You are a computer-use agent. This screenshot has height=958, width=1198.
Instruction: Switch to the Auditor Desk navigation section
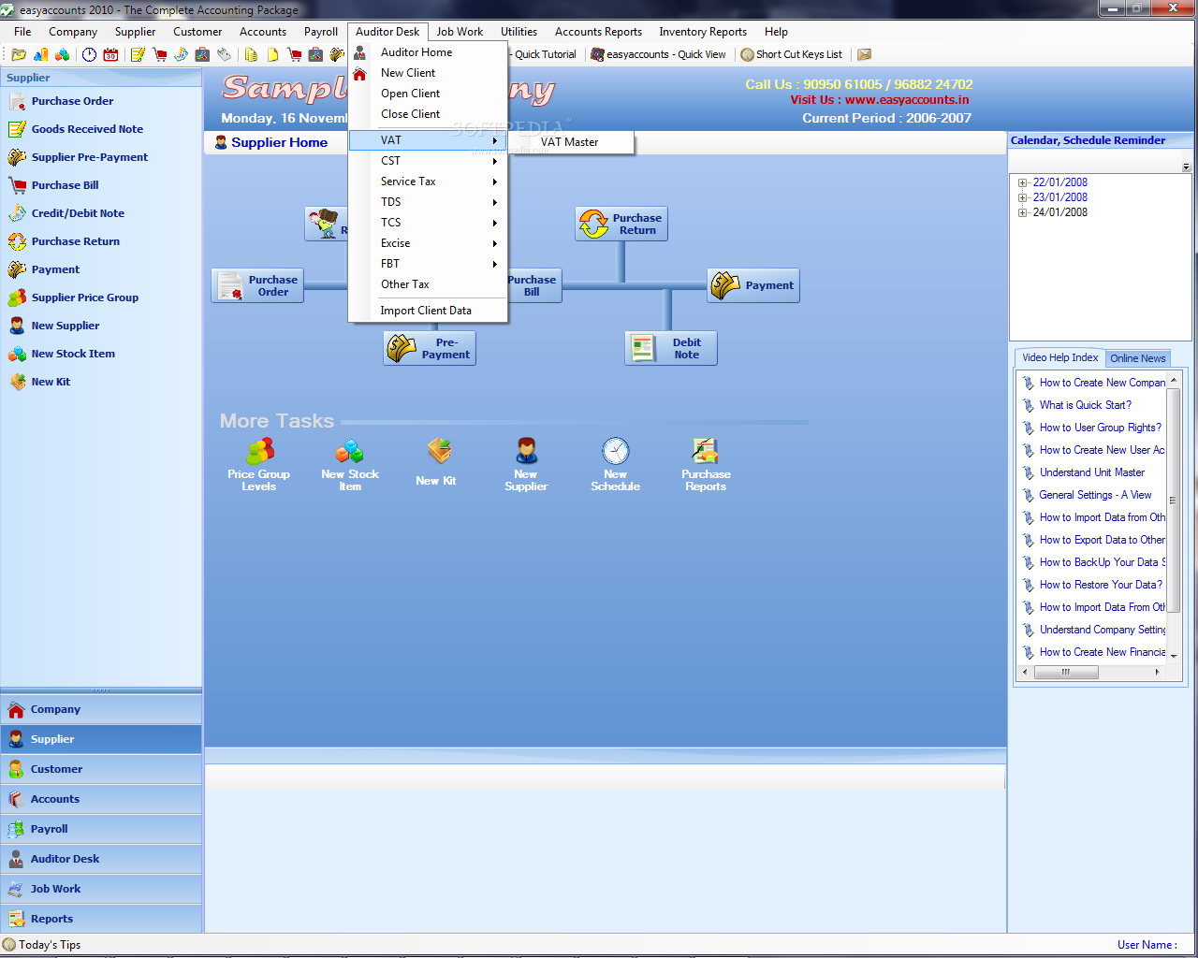[x=101, y=859]
